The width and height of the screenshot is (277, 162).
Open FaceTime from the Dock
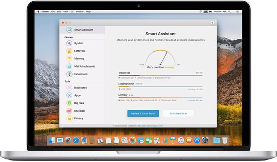(x=148, y=140)
